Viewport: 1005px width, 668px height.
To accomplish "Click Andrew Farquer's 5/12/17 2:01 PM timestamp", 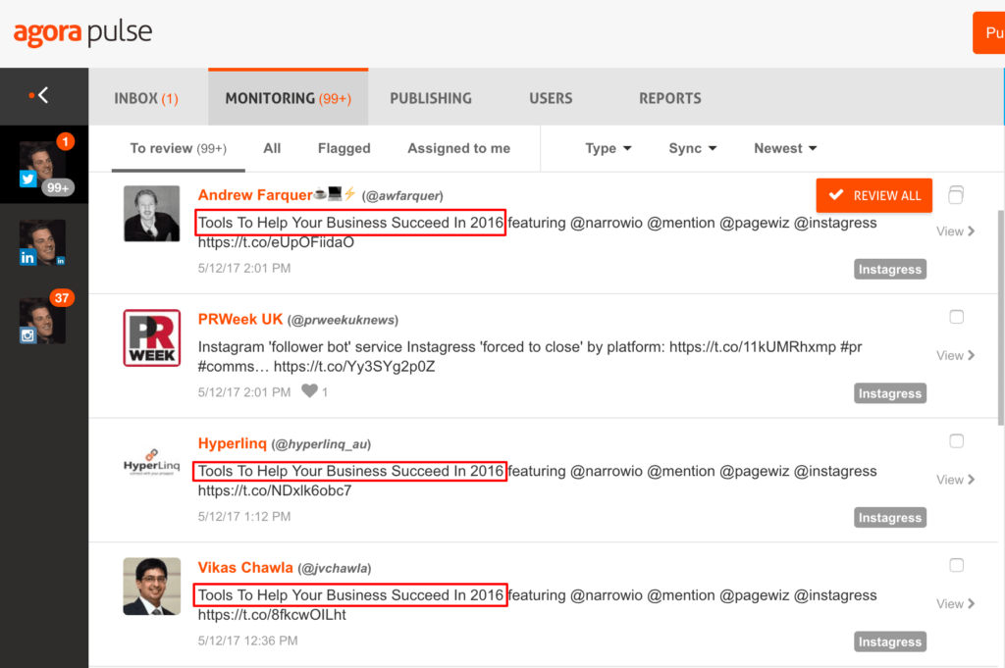I will click(244, 268).
